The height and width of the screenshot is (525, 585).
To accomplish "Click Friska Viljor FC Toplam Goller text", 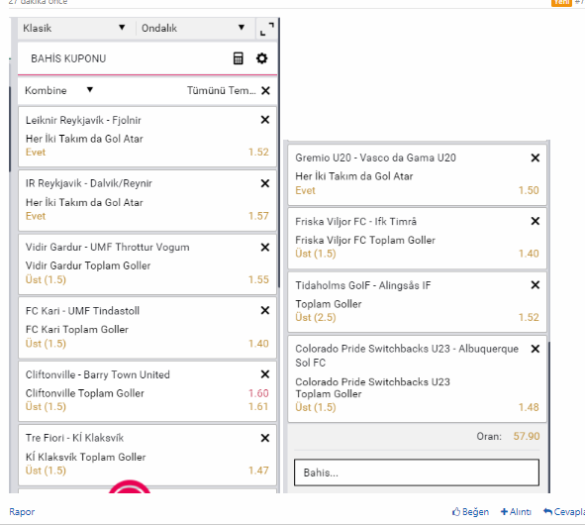I will coord(365,240).
